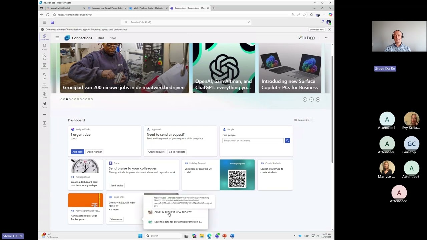Click Open Planner on Assigned Tasks card
The image size is (427, 240).
pyautogui.click(x=94, y=152)
